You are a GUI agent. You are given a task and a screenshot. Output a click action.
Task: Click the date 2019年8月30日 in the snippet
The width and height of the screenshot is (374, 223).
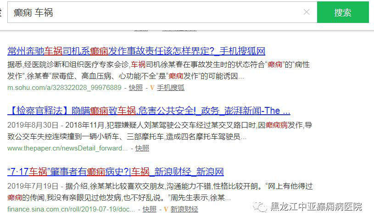(x=33, y=125)
